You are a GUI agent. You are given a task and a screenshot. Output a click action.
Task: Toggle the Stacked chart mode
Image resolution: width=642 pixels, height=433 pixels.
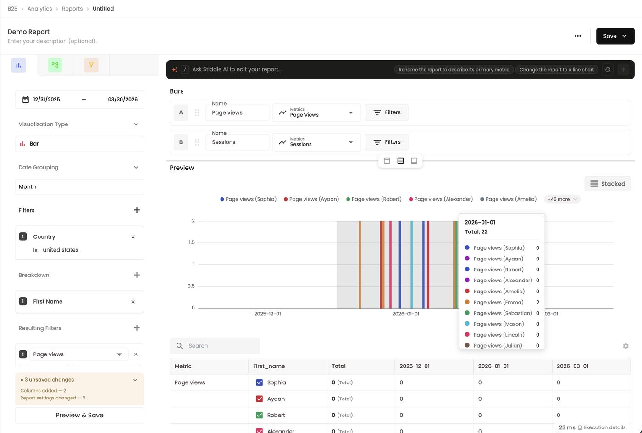point(608,184)
